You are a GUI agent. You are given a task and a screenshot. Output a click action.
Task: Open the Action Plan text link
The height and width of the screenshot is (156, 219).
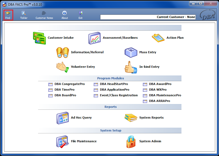pos(175,38)
